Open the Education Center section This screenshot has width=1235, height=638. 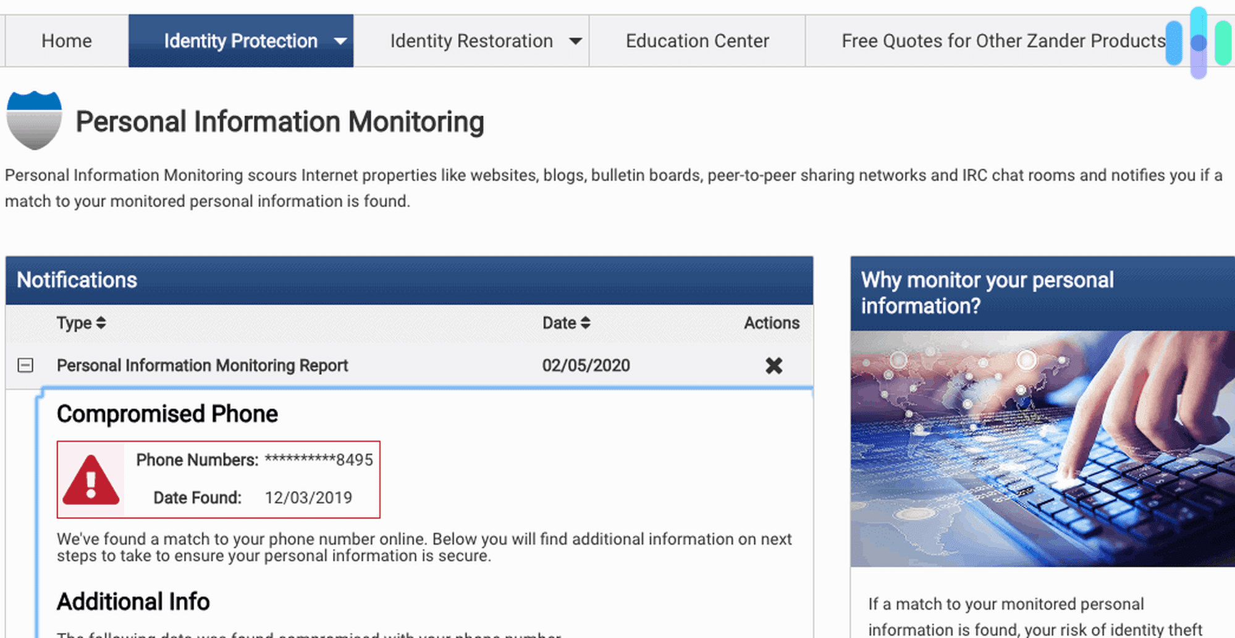pyautogui.click(x=697, y=41)
